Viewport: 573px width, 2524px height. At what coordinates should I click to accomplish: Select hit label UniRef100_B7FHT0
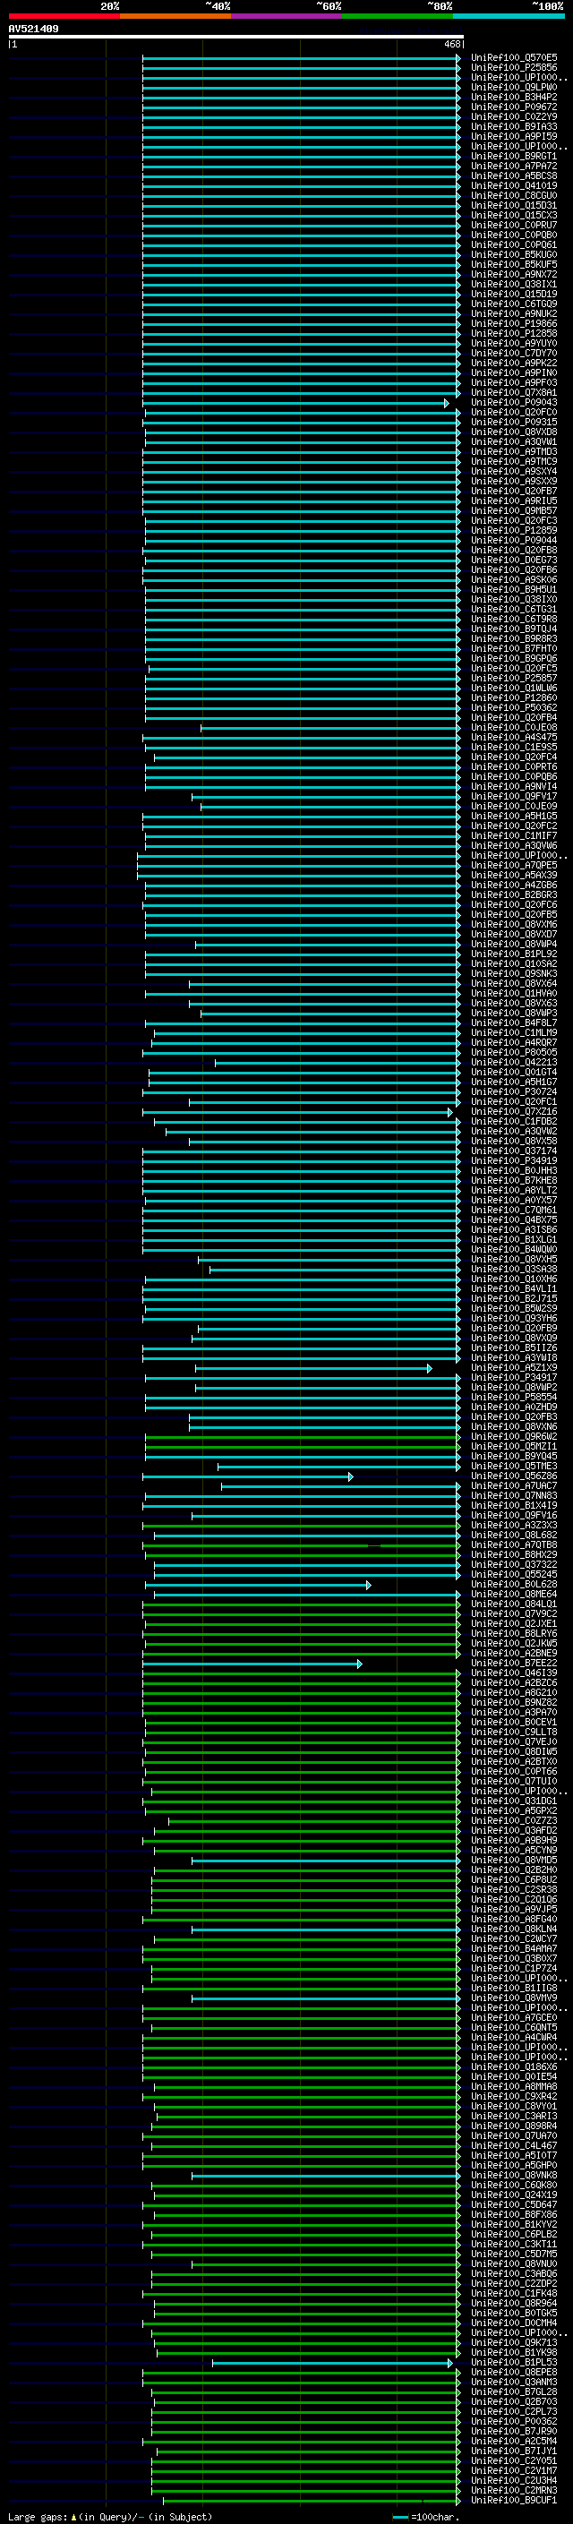pyautogui.click(x=514, y=648)
